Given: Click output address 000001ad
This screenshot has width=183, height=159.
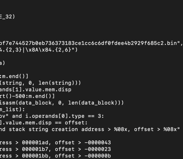Looking at the screenshot, I should pos(35,142).
